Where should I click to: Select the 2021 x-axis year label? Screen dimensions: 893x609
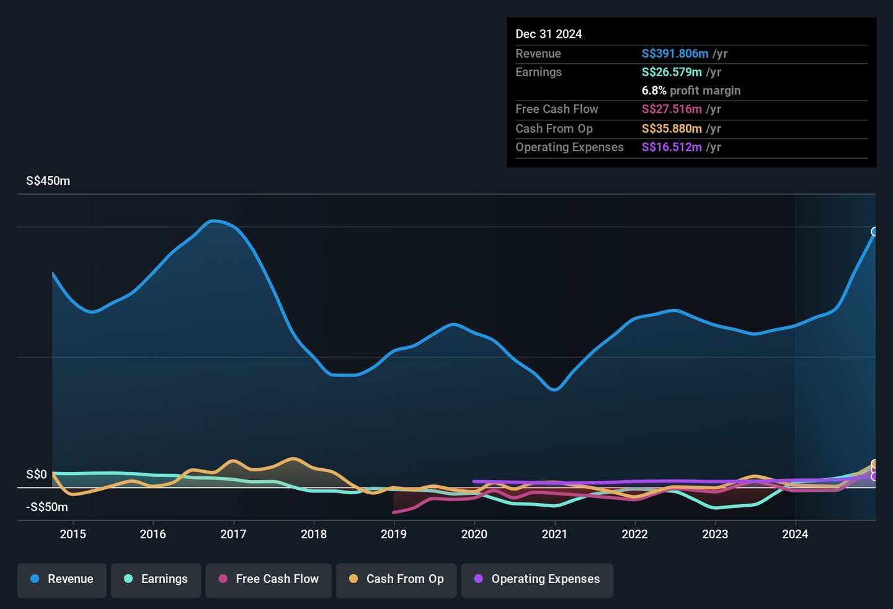[x=554, y=534]
